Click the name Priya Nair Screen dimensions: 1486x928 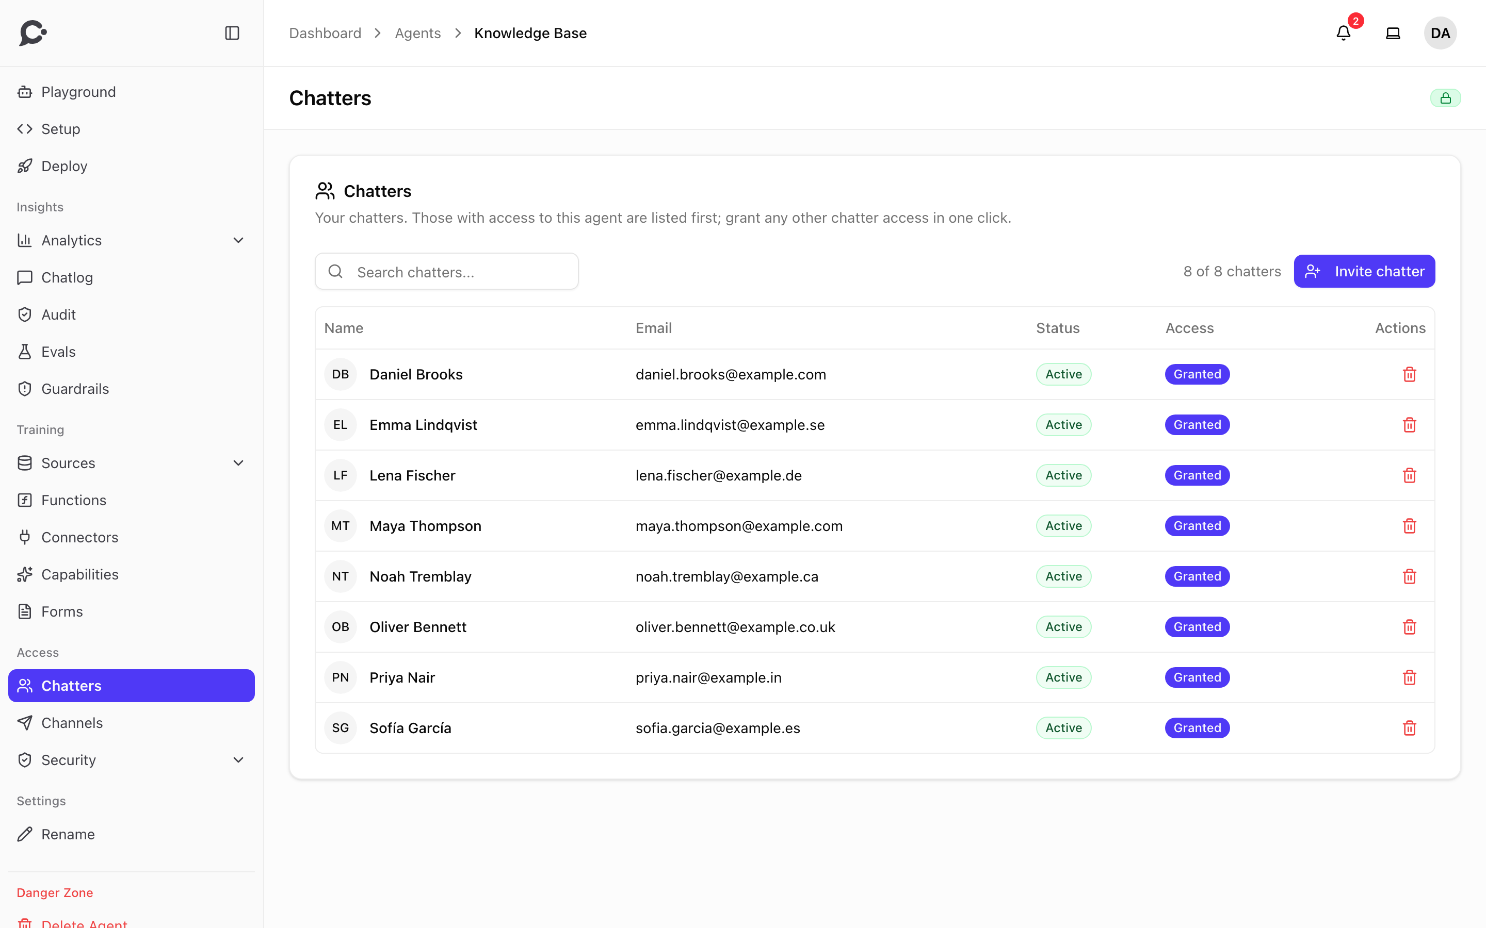coord(402,677)
